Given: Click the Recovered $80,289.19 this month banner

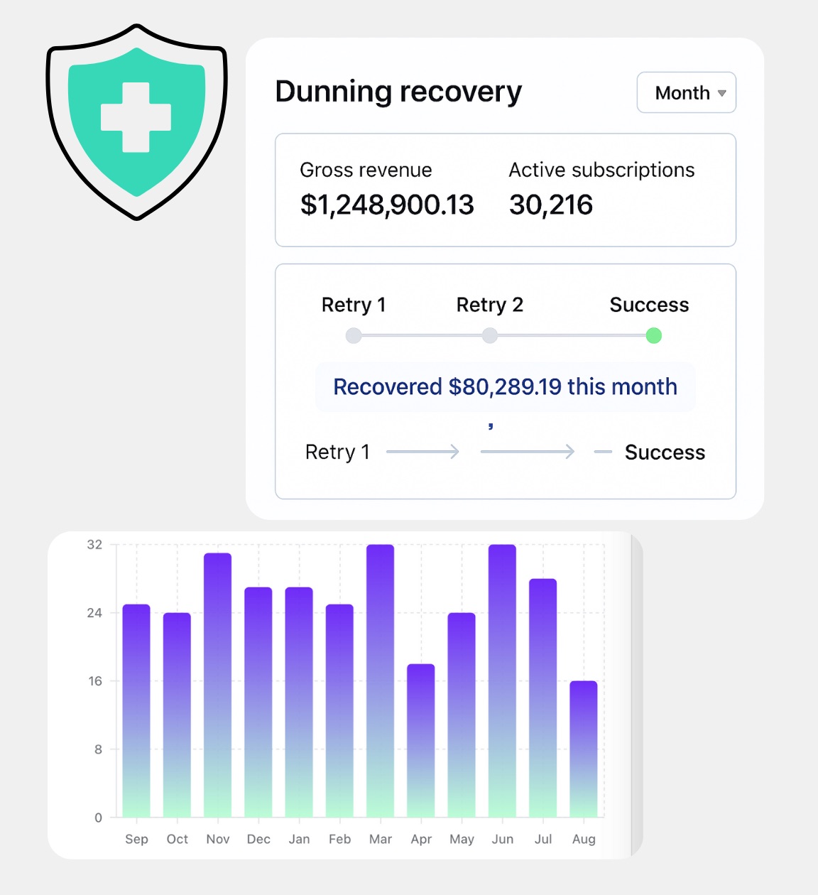Looking at the screenshot, I should point(505,387).
